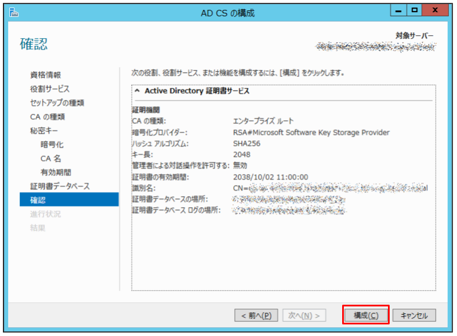Click the key length value 2048
Viewport: 457px width, 336px height.
pos(242,154)
